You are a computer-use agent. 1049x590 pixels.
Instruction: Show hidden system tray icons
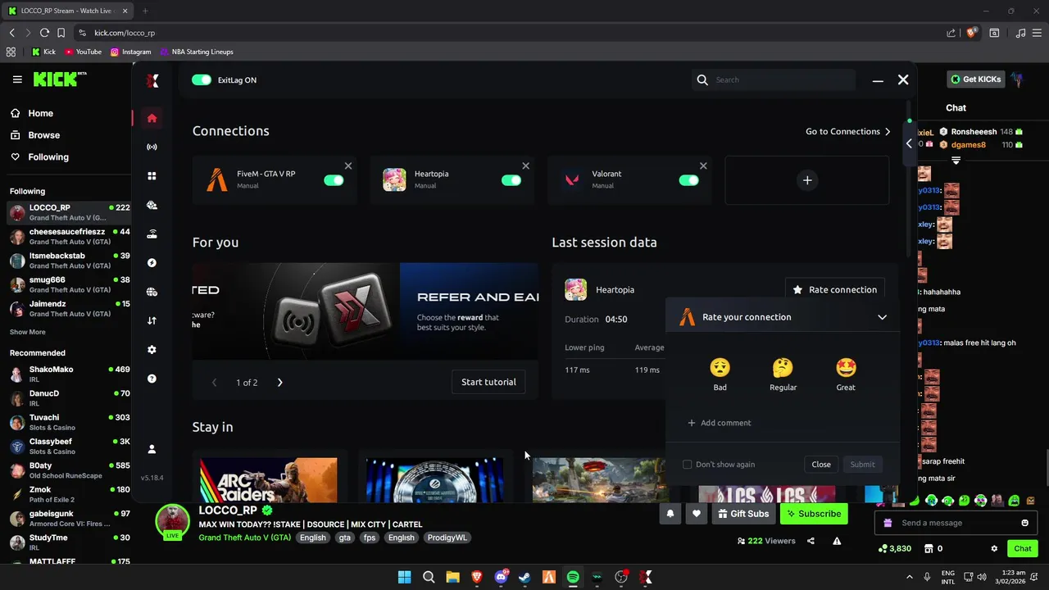click(x=909, y=576)
